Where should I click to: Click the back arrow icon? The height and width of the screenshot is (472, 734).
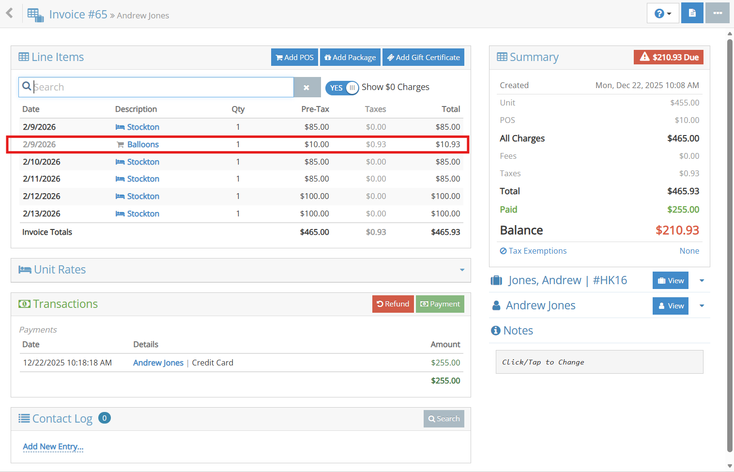pyautogui.click(x=9, y=13)
